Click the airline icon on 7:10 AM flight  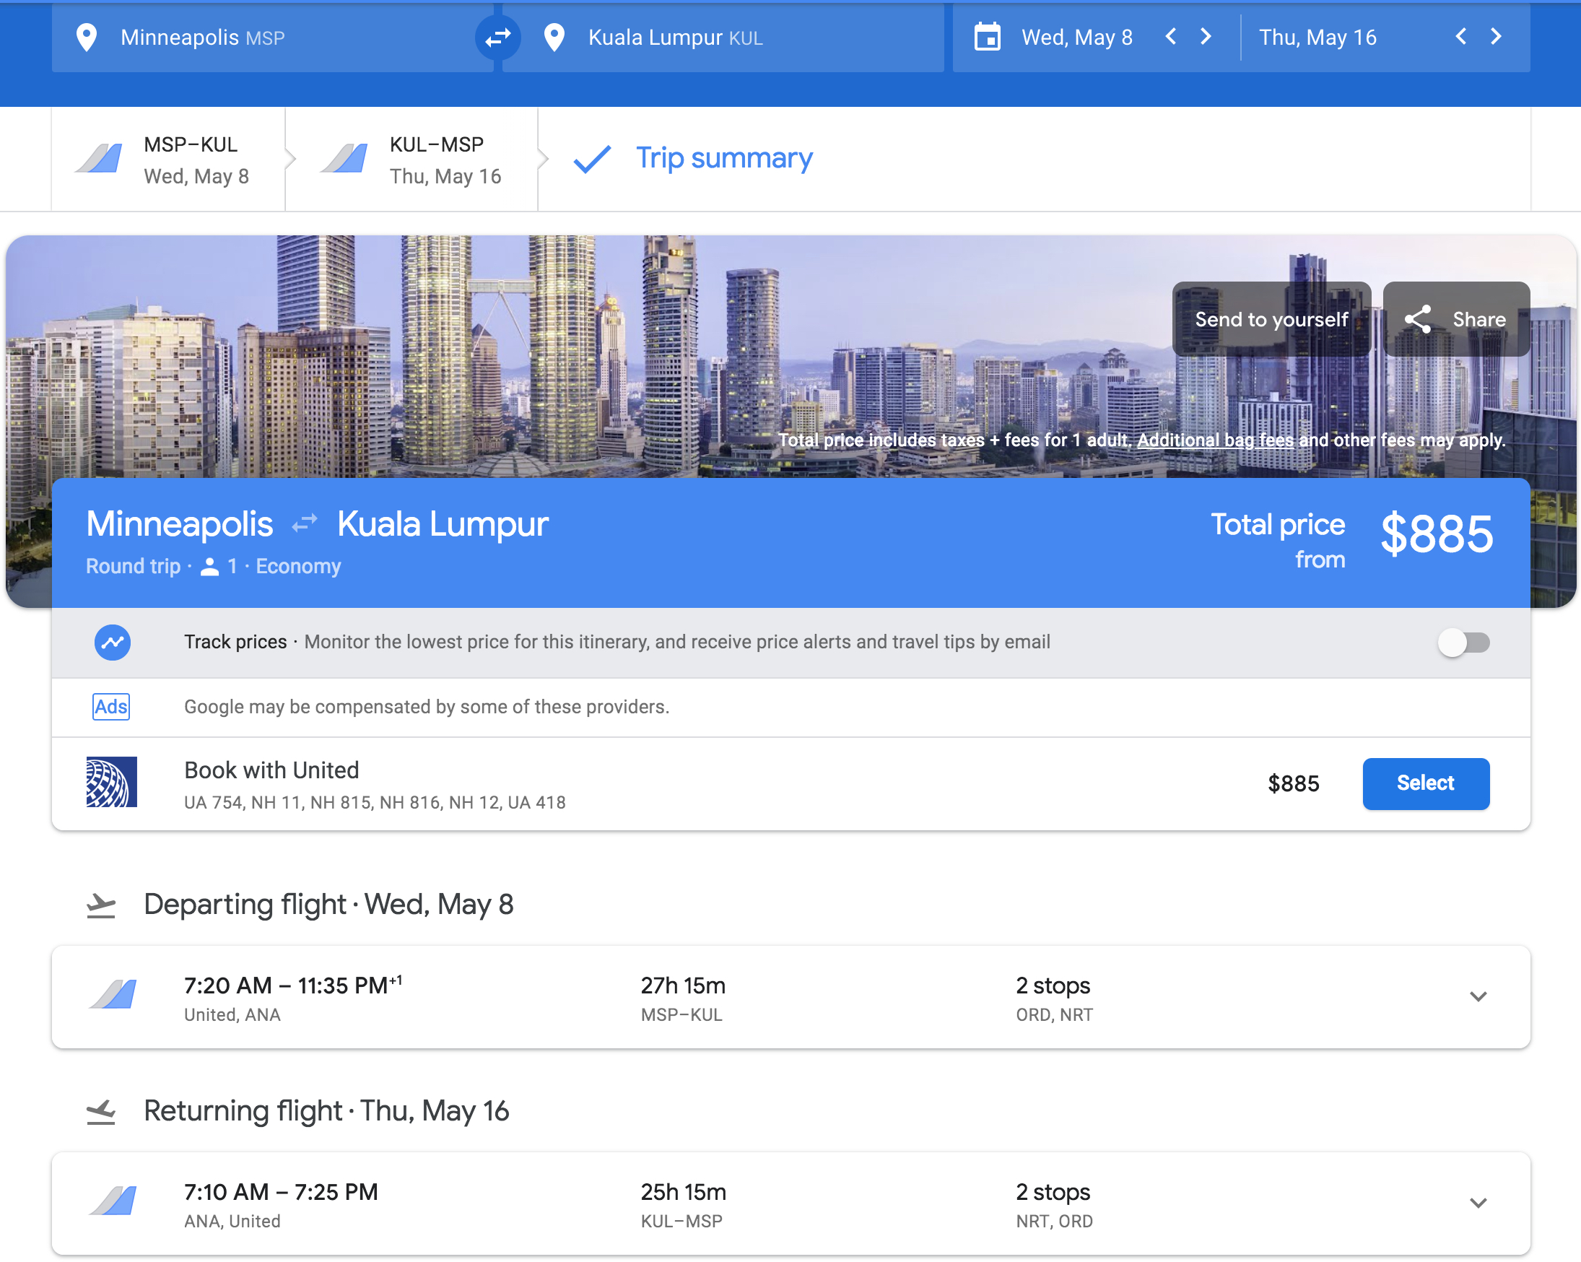[113, 1201]
